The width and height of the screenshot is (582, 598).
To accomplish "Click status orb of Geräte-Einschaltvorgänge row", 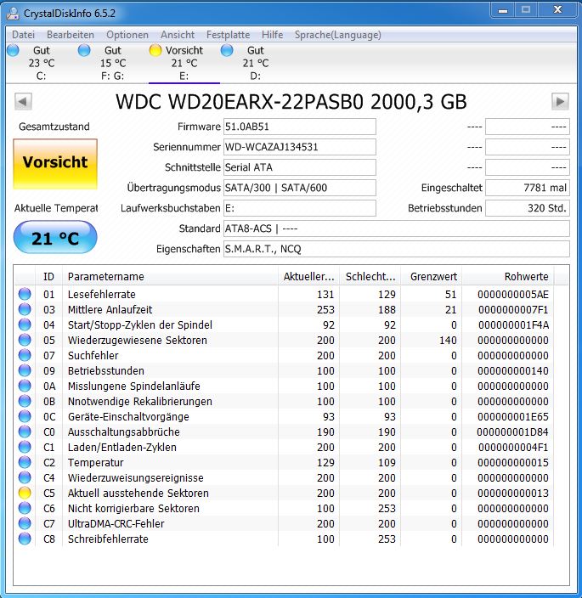I will (x=25, y=416).
